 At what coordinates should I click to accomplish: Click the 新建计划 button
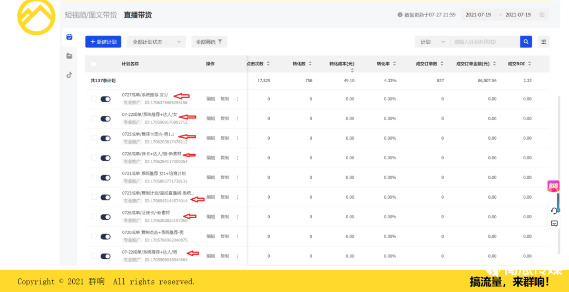[x=103, y=42]
